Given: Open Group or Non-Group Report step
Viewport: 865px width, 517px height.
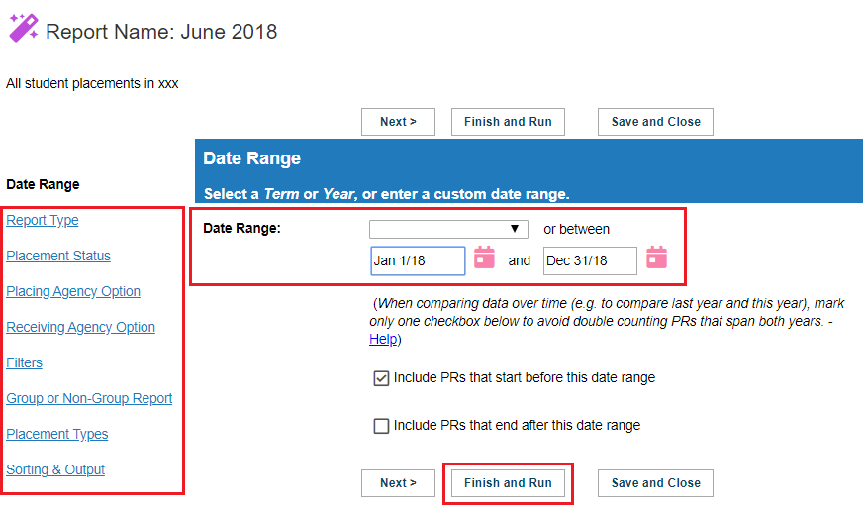Looking at the screenshot, I should click(x=89, y=398).
